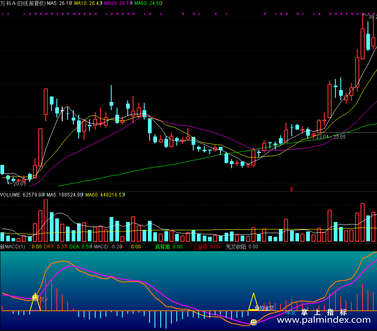377x331 pixels.
Task: Click the volume MA60: 448216.53 label
Action: (105, 194)
